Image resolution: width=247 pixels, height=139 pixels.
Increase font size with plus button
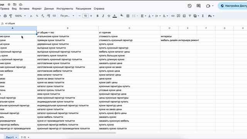point(91,16)
